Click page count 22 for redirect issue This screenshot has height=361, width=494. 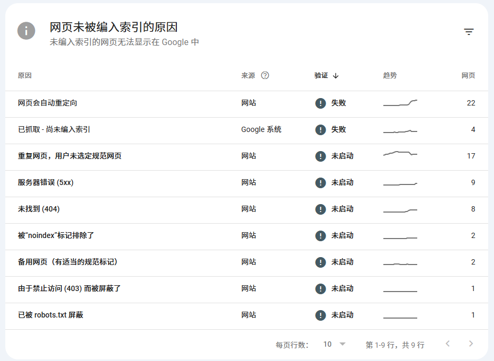pos(470,103)
